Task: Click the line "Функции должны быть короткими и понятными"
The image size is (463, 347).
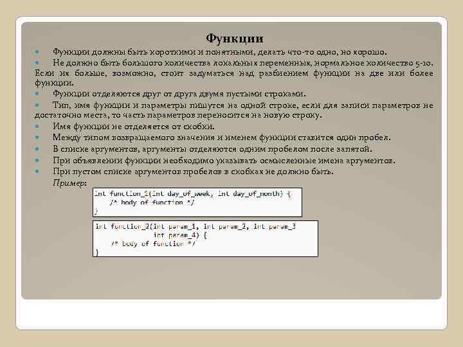Action: [x=220, y=52]
